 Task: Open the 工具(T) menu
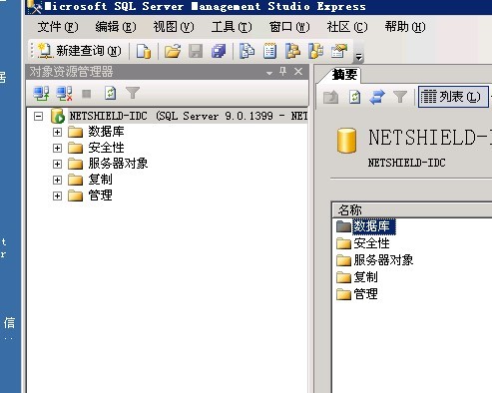click(232, 27)
